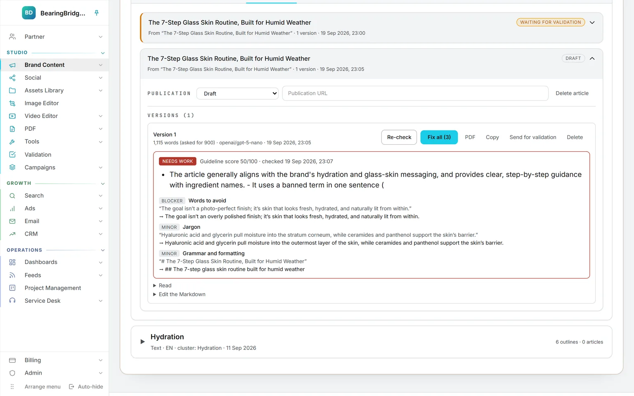Click the PDF document icon

tap(12, 129)
